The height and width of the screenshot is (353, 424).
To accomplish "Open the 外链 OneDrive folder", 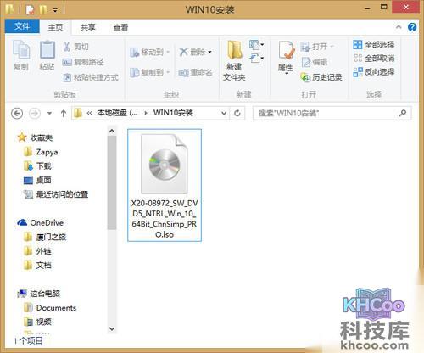I will [37, 251].
